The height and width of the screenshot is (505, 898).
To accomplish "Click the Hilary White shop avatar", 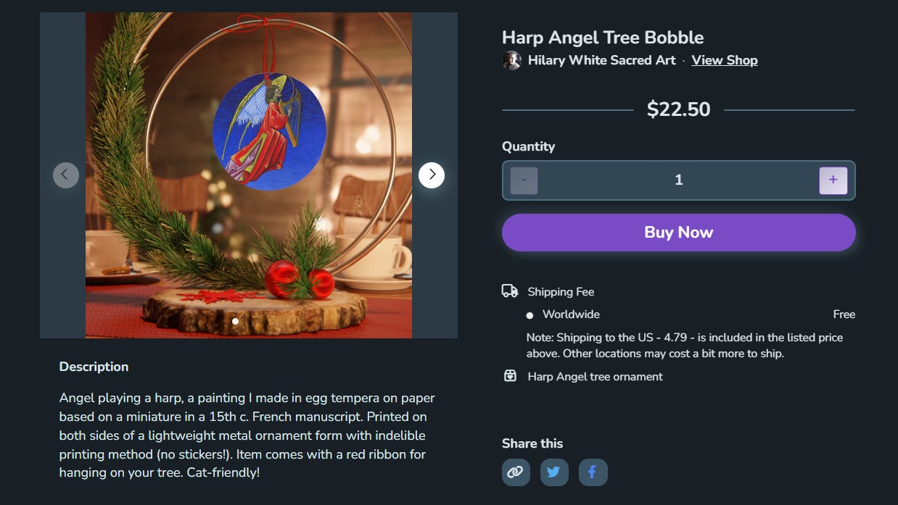I will click(x=511, y=60).
